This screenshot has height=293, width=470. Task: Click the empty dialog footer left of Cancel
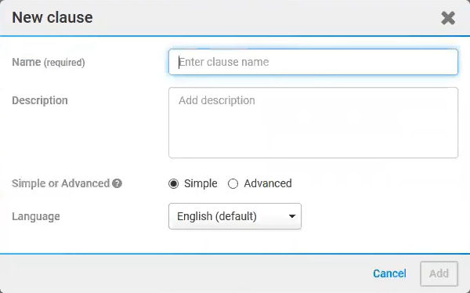click(x=186, y=273)
